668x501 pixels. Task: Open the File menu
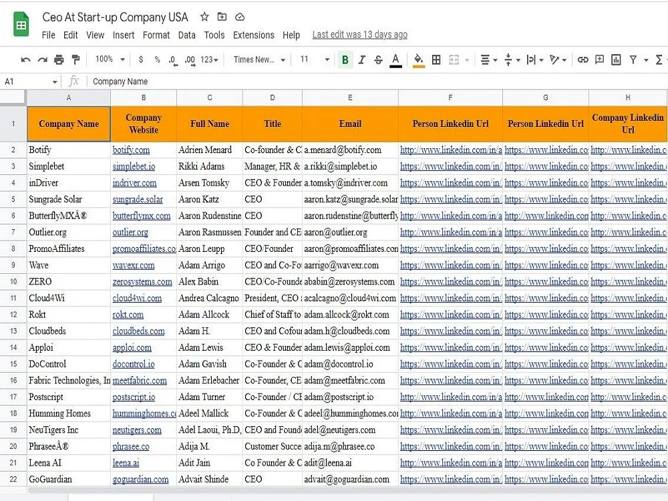tap(48, 35)
